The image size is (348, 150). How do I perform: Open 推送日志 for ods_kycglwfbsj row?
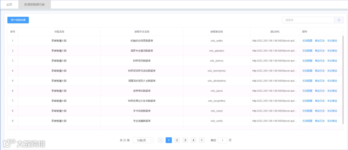tap(320, 101)
